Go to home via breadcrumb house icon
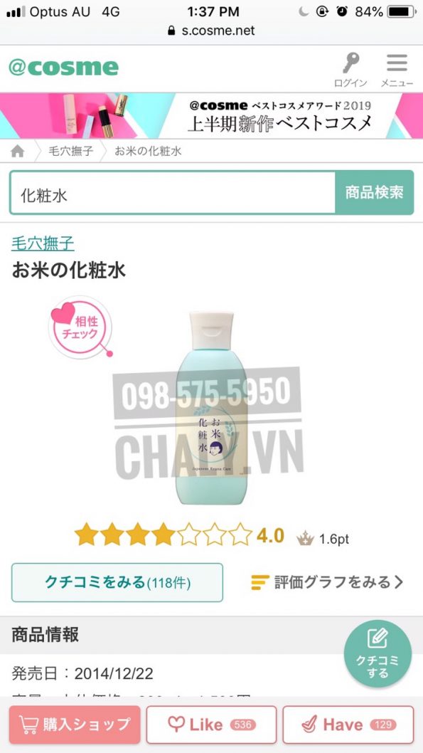Image resolution: width=423 pixels, height=753 pixels. click(x=17, y=152)
